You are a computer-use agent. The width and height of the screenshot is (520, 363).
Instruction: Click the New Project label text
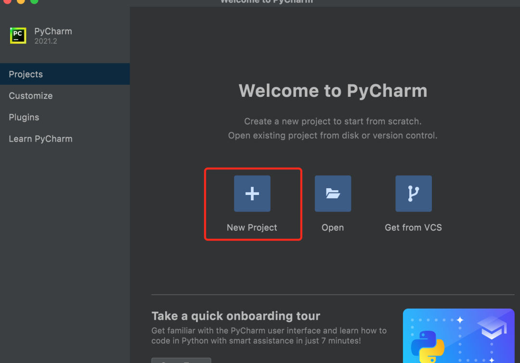pos(251,227)
